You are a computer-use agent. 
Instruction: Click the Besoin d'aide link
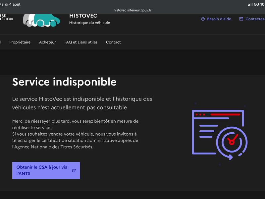[x=219, y=19]
